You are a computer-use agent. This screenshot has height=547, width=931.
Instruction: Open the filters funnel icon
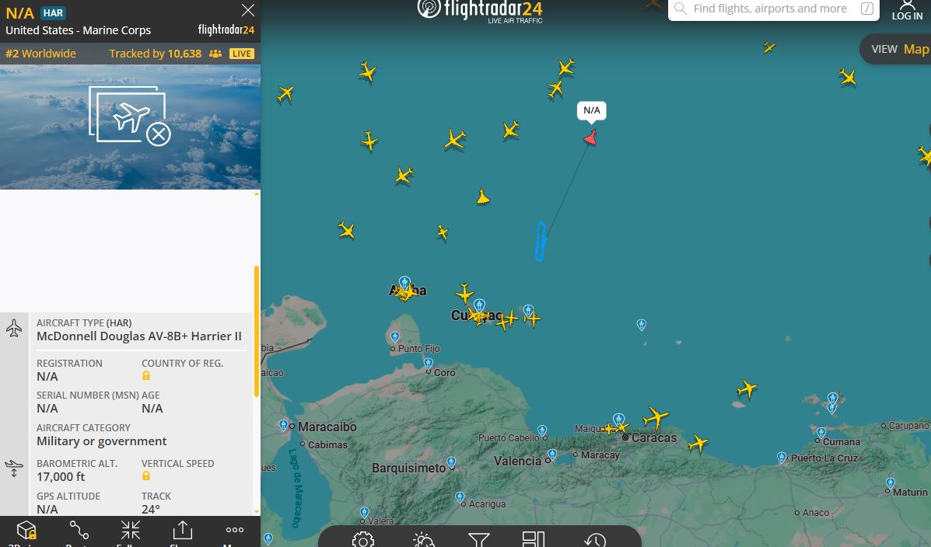[x=478, y=540]
